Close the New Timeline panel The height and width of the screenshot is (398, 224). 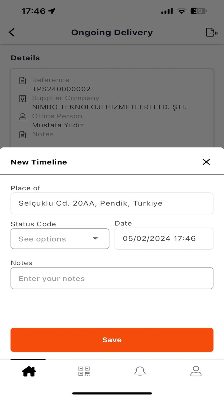206,162
